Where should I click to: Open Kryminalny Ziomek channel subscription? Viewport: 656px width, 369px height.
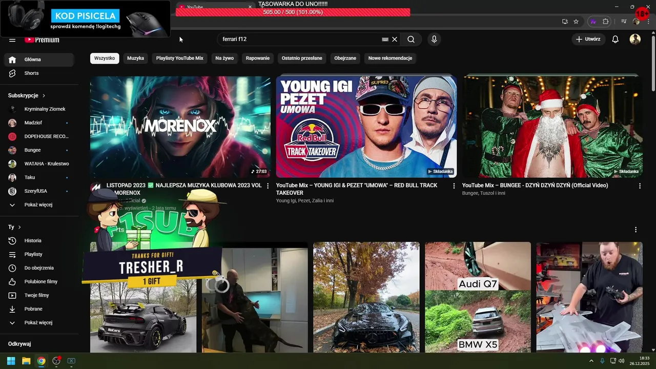(39, 109)
